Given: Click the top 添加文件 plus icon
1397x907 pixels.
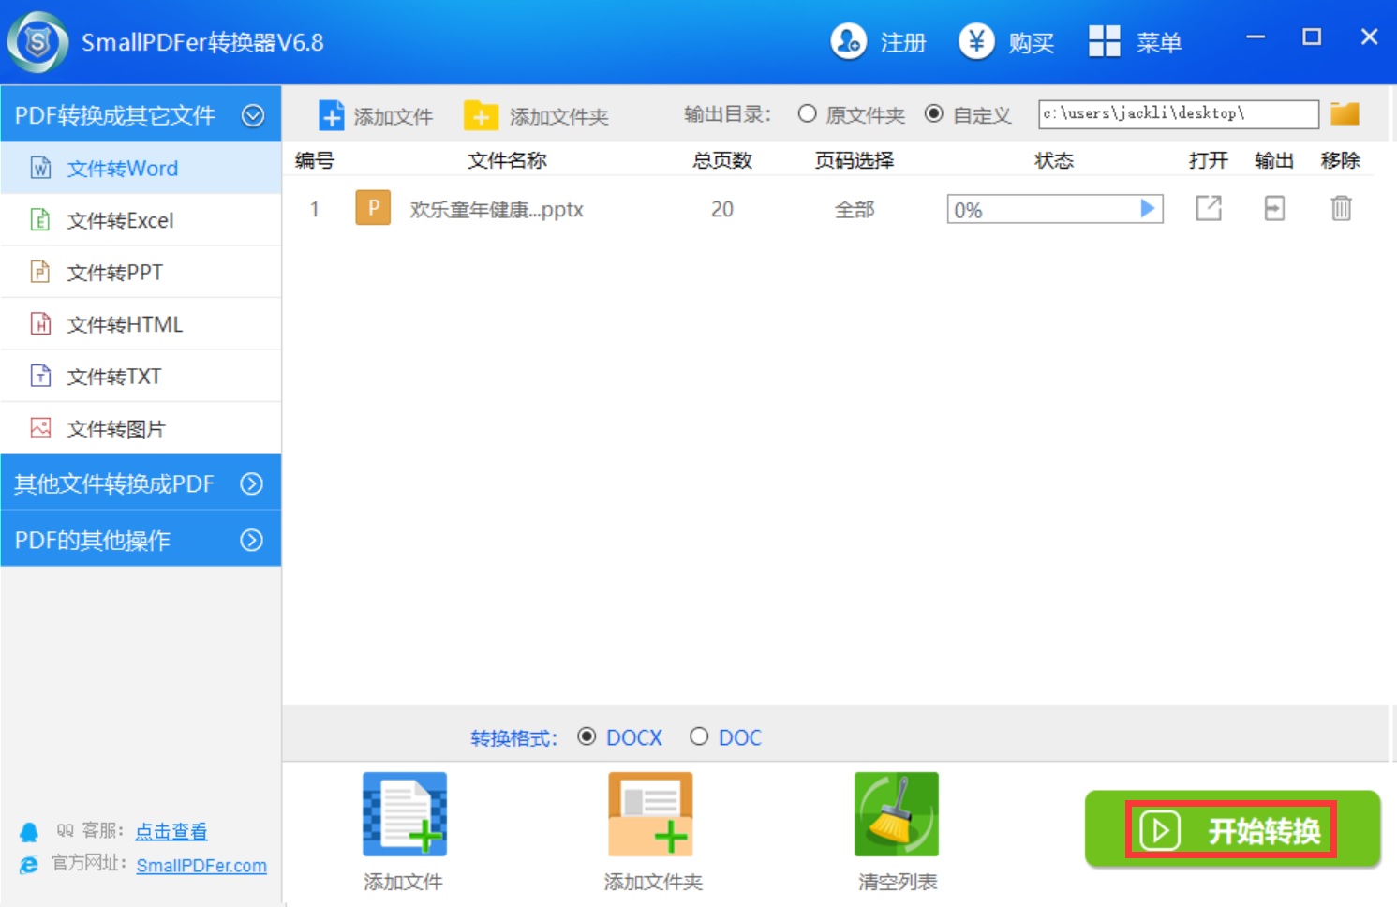Looking at the screenshot, I should click(x=332, y=115).
